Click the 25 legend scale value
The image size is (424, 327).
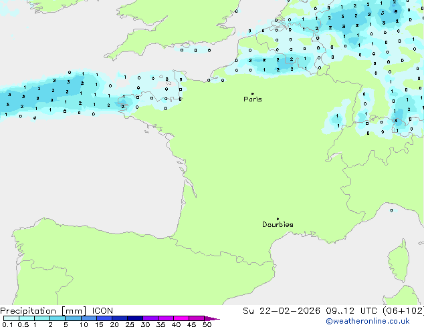[130, 324]
